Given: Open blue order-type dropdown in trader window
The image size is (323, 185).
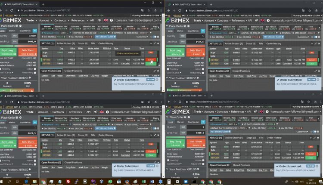Looking at the screenshot, I should [x=35, y=31].
